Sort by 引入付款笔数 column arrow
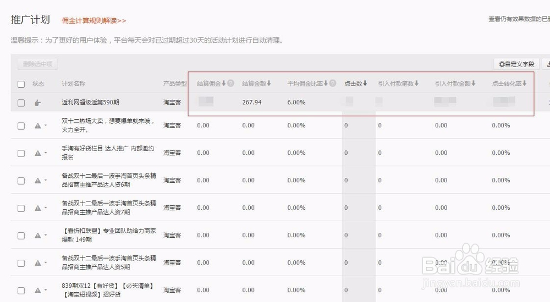The width and height of the screenshot is (550, 302). coord(416,83)
